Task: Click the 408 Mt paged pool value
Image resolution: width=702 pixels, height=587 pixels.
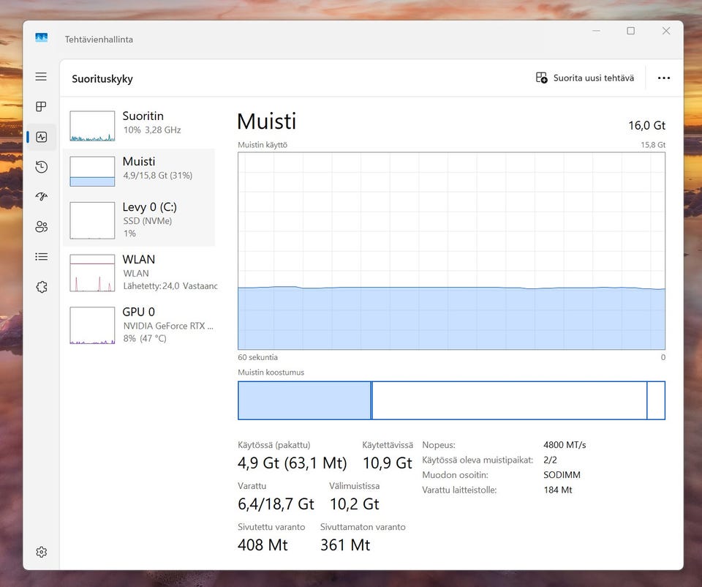Action: (x=263, y=545)
